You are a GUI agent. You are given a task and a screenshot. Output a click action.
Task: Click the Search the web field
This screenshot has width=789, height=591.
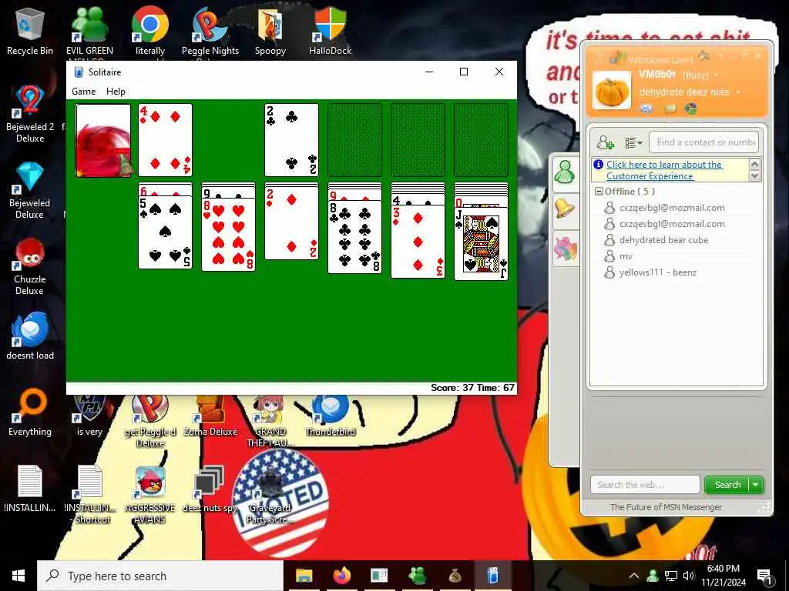[645, 485]
